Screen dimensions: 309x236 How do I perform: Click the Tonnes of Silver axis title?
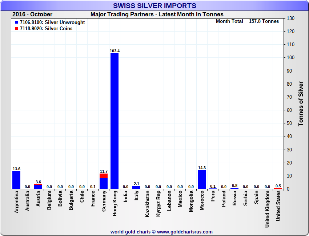pos(301,103)
